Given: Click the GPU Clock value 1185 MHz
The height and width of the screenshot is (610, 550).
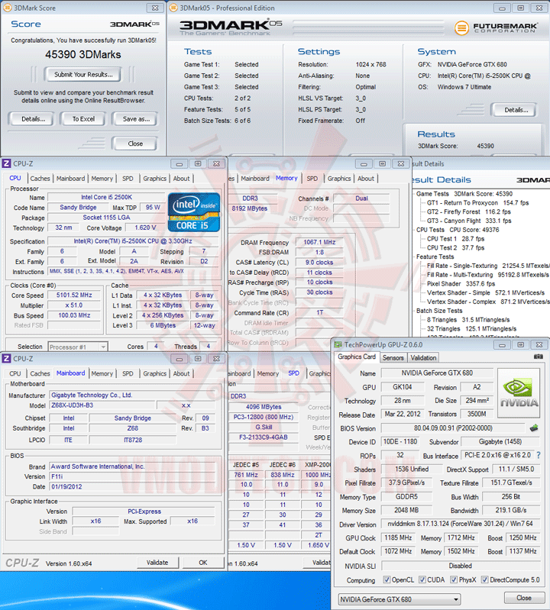Looking at the screenshot, I should (398, 537).
